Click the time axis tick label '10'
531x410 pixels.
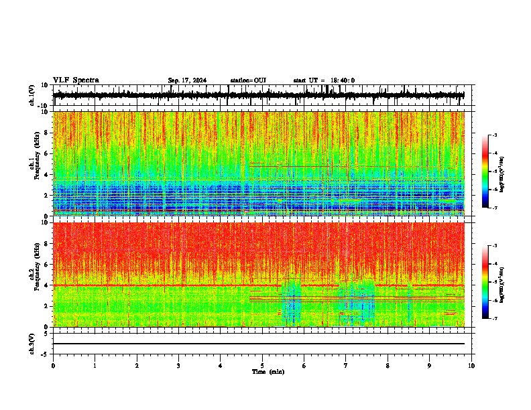[471, 366]
